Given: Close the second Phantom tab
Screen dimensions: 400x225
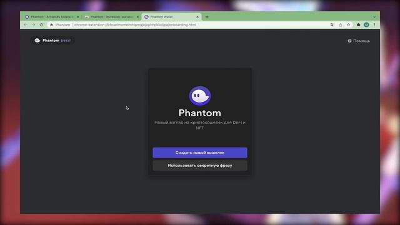Looking at the screenshot, I should tap(137, 17).
